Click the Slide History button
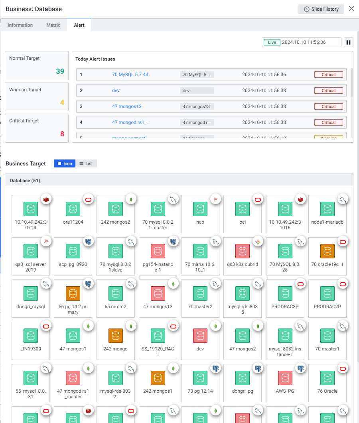 [x=321, y=9]
